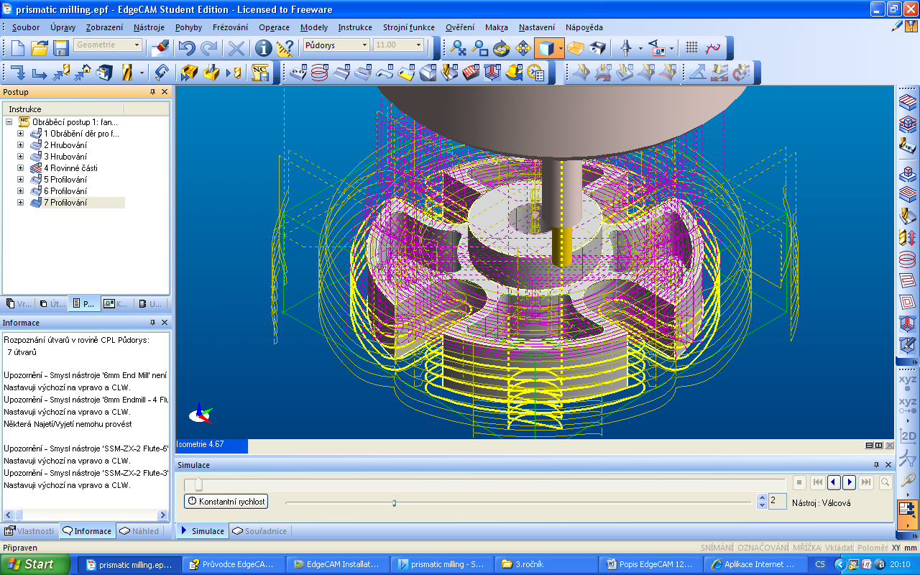Activate the pan view arrows icon
The image size is (920, 575).
pos(523,48)
